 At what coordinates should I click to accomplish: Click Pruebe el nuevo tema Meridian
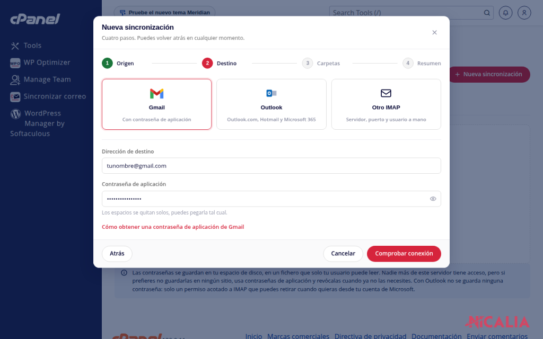[164, 13]
